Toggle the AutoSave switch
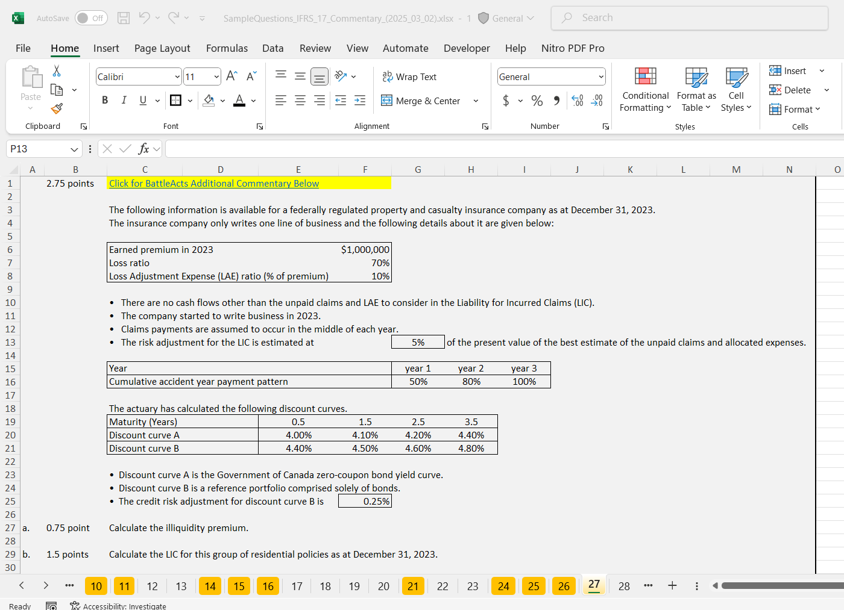 91,18
